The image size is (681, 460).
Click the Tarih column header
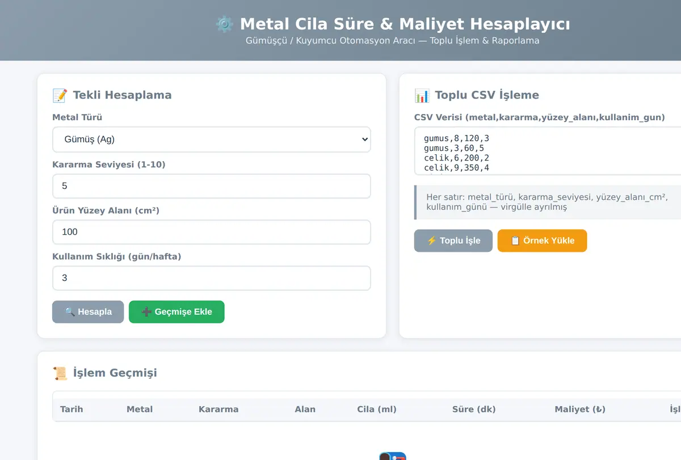click(72, 409)
